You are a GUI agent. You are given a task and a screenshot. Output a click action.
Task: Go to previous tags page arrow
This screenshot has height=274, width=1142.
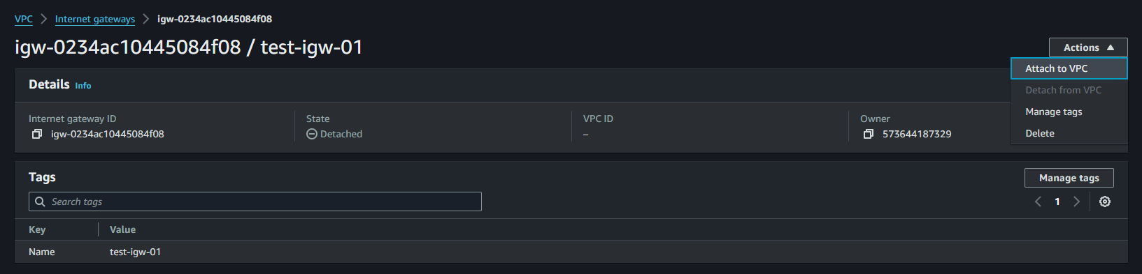click(1038, 201)
